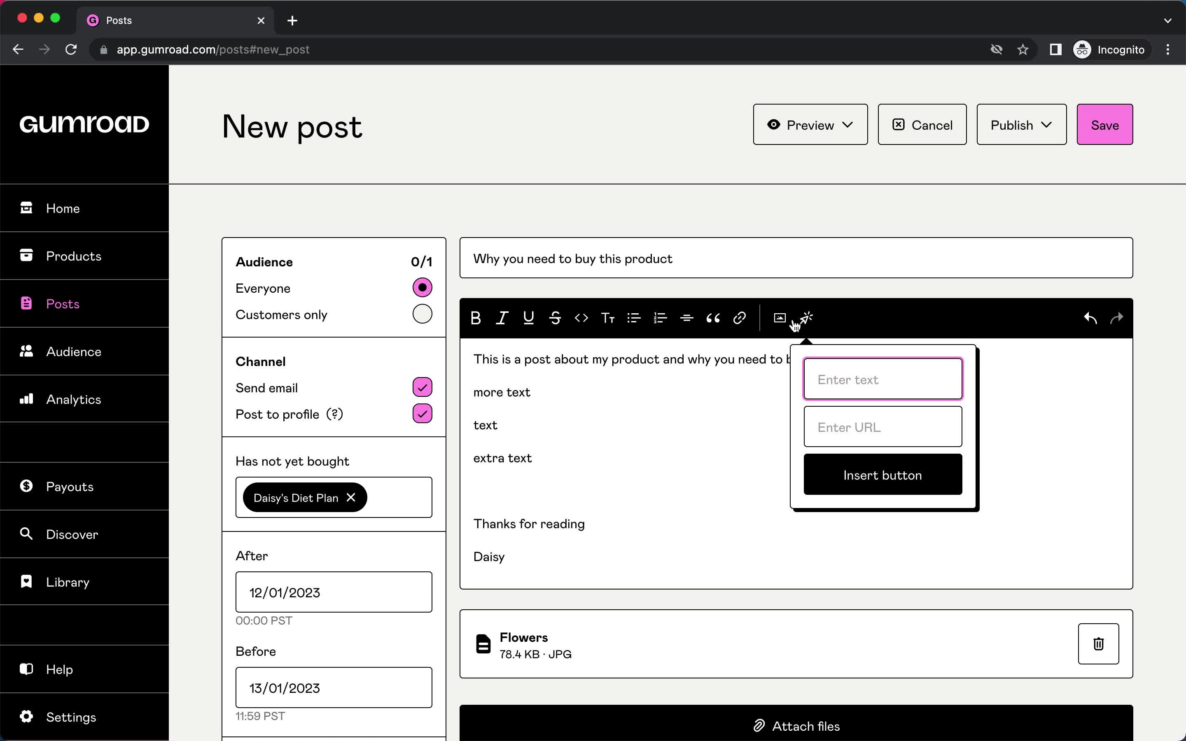Toggle Customers only audience option
Image resolution: width=1186 pixels, height=741 pixels.
click(x=423, y=314)
